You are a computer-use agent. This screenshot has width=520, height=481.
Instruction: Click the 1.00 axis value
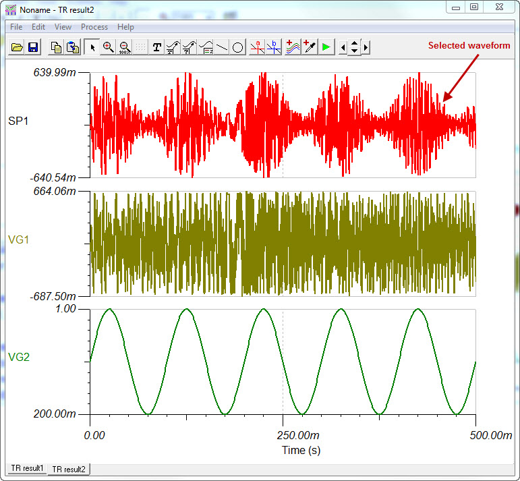click(x=65, y=309)
